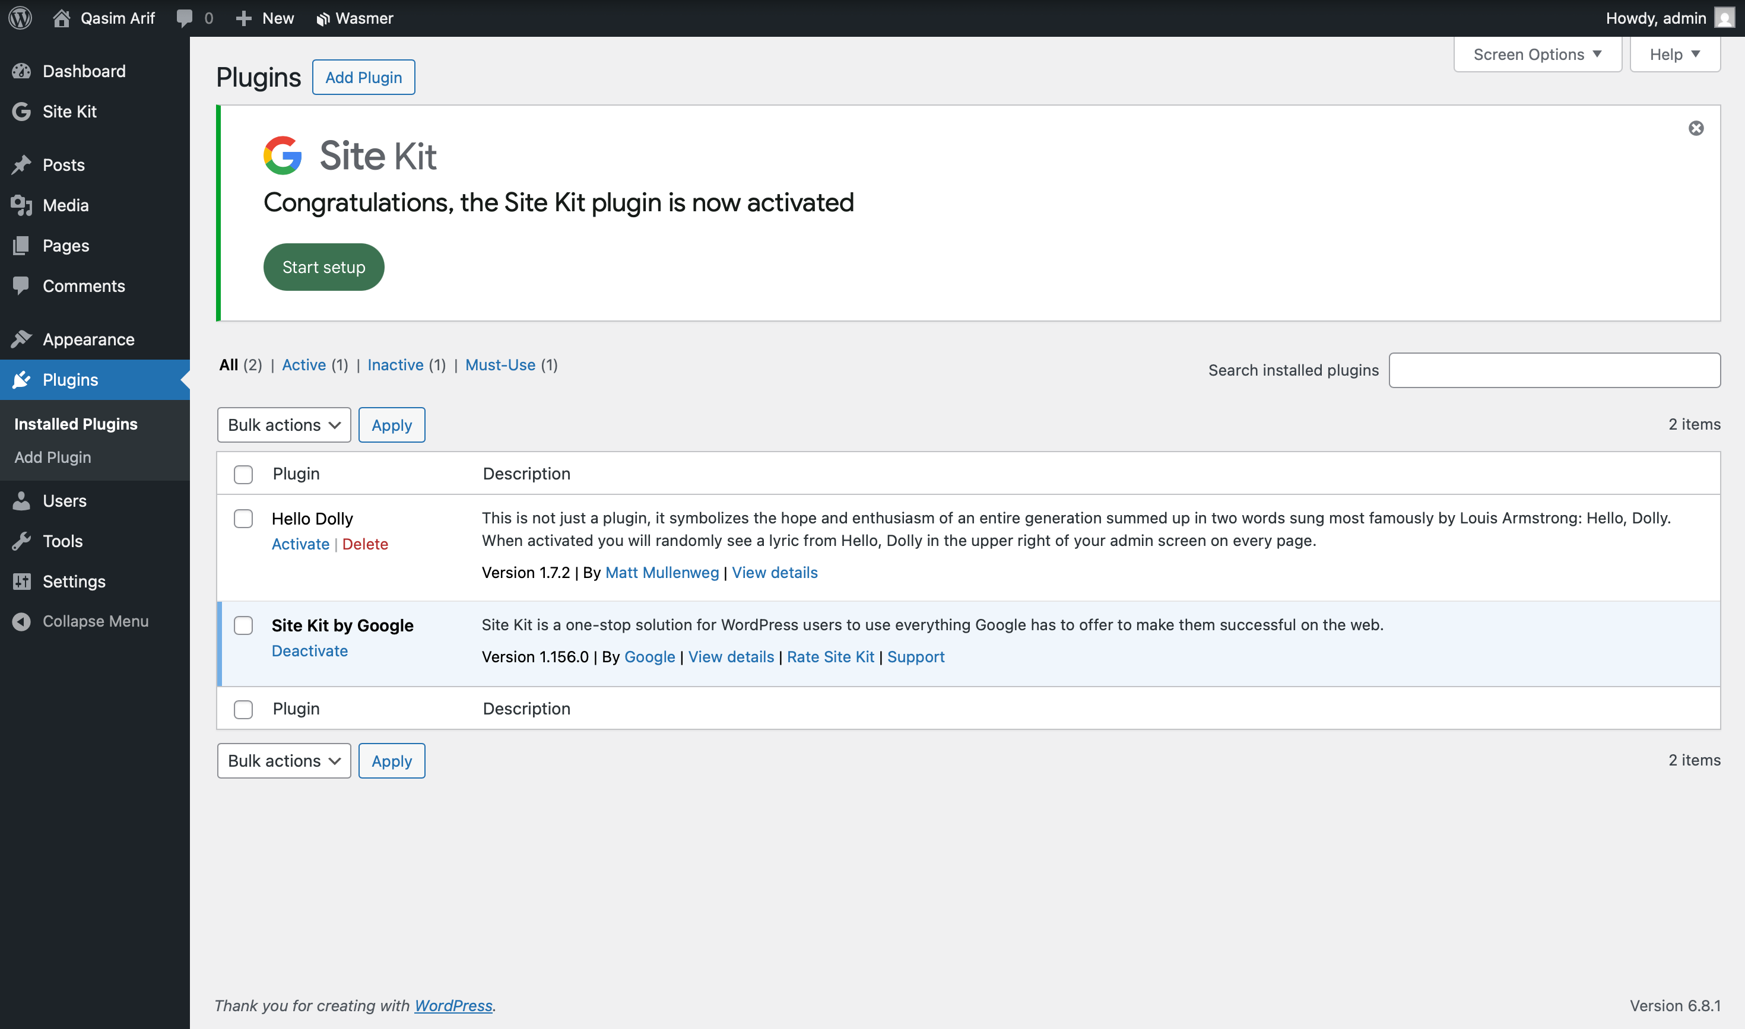The image size is (1745, 1029).
Task: Filter by All plugins
Action: tap(229, 365)
